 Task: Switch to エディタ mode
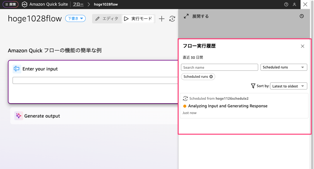[x=107, y=18]
